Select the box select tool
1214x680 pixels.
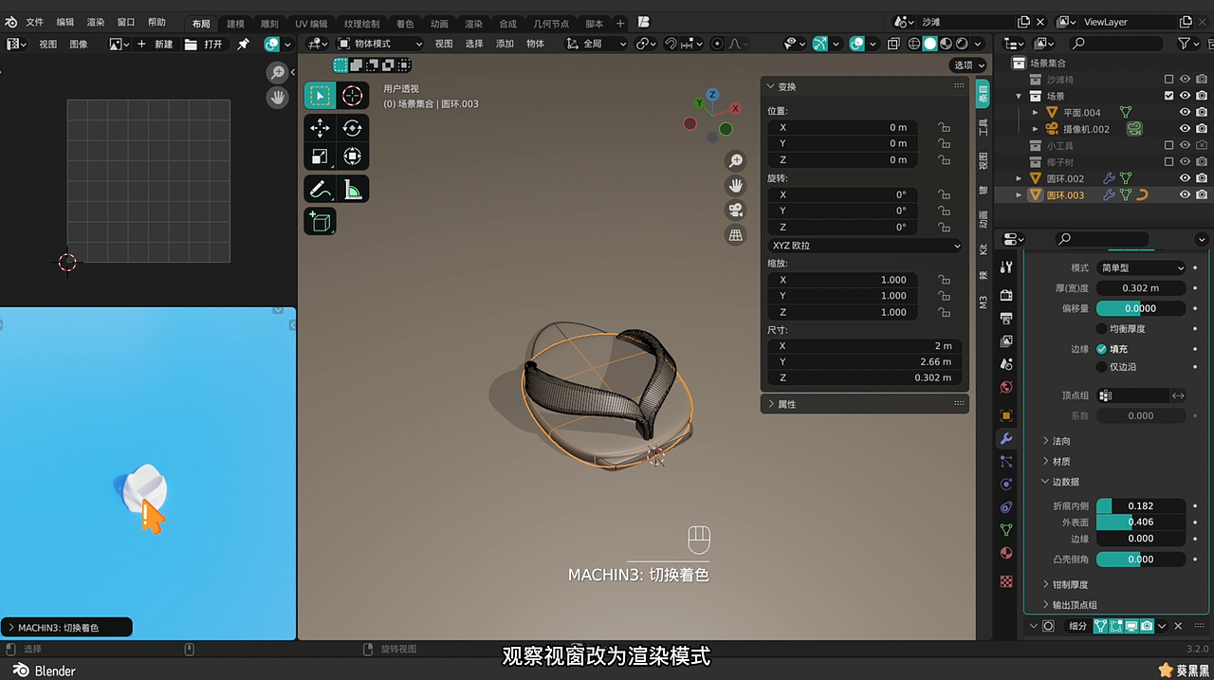click(321, 95)
